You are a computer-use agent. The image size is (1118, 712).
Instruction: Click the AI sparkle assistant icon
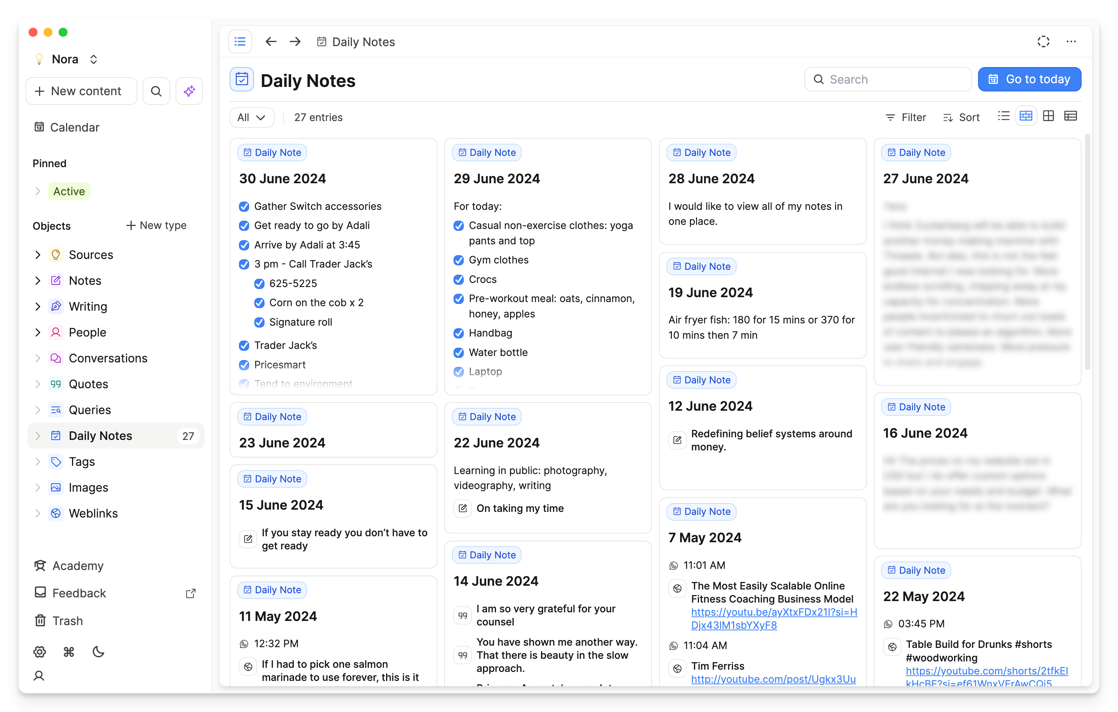(x=189, y=91)
